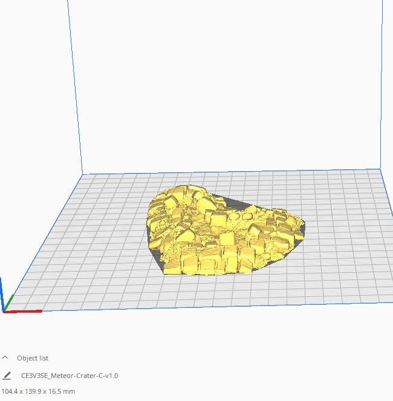The image size is (393, 401).
Task: Click the dimensions text 104.4 x 139.9 x 16.5 mm
Action: point(38,391)
